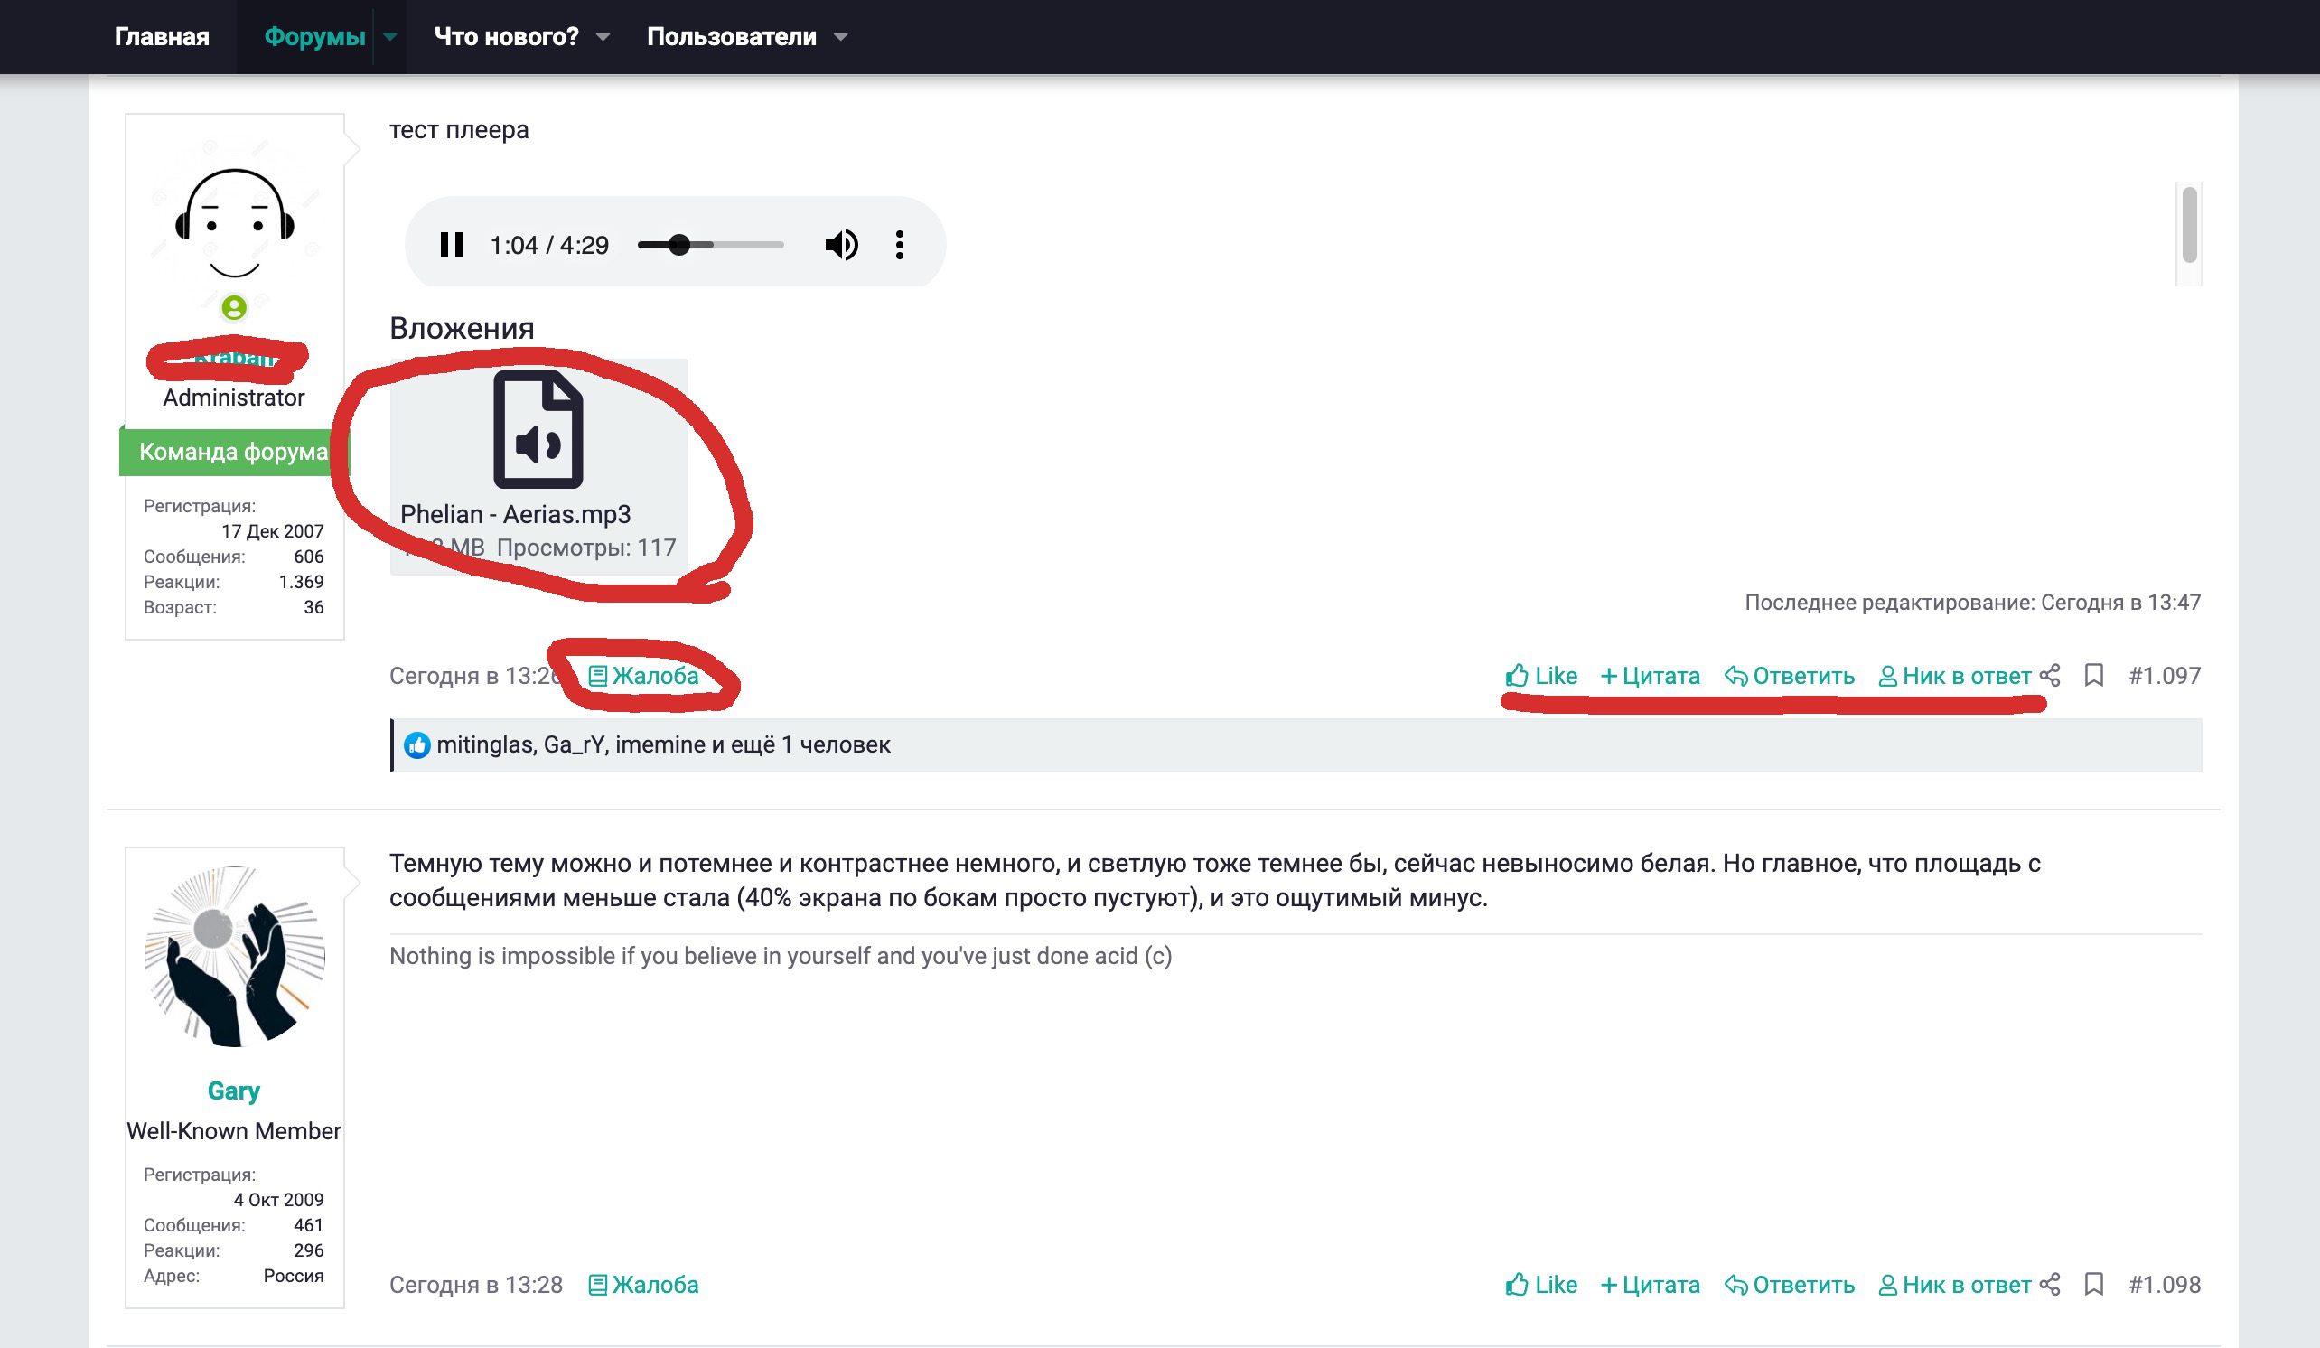Pause the audio player
Image resolution: width=2320 pixels, height=1348 pixels.
click(451, 245)
